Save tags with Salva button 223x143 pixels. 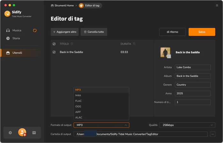[x=202, y=32]
